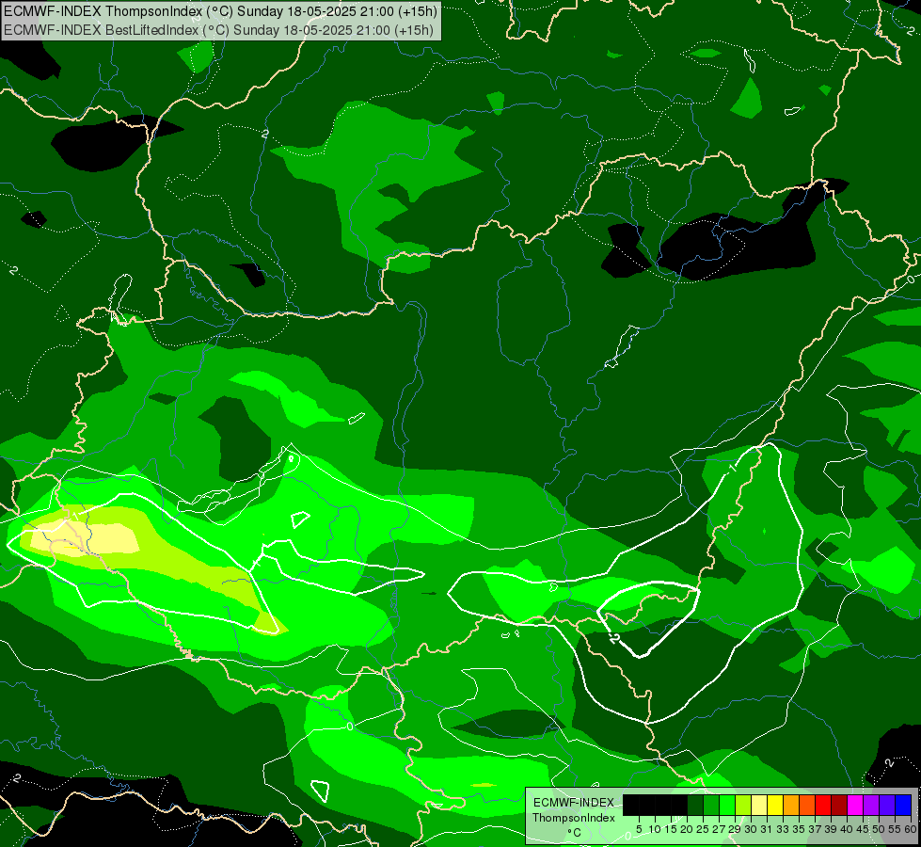
Task: Click the legend tick value 37
Action: pos(816,829)
